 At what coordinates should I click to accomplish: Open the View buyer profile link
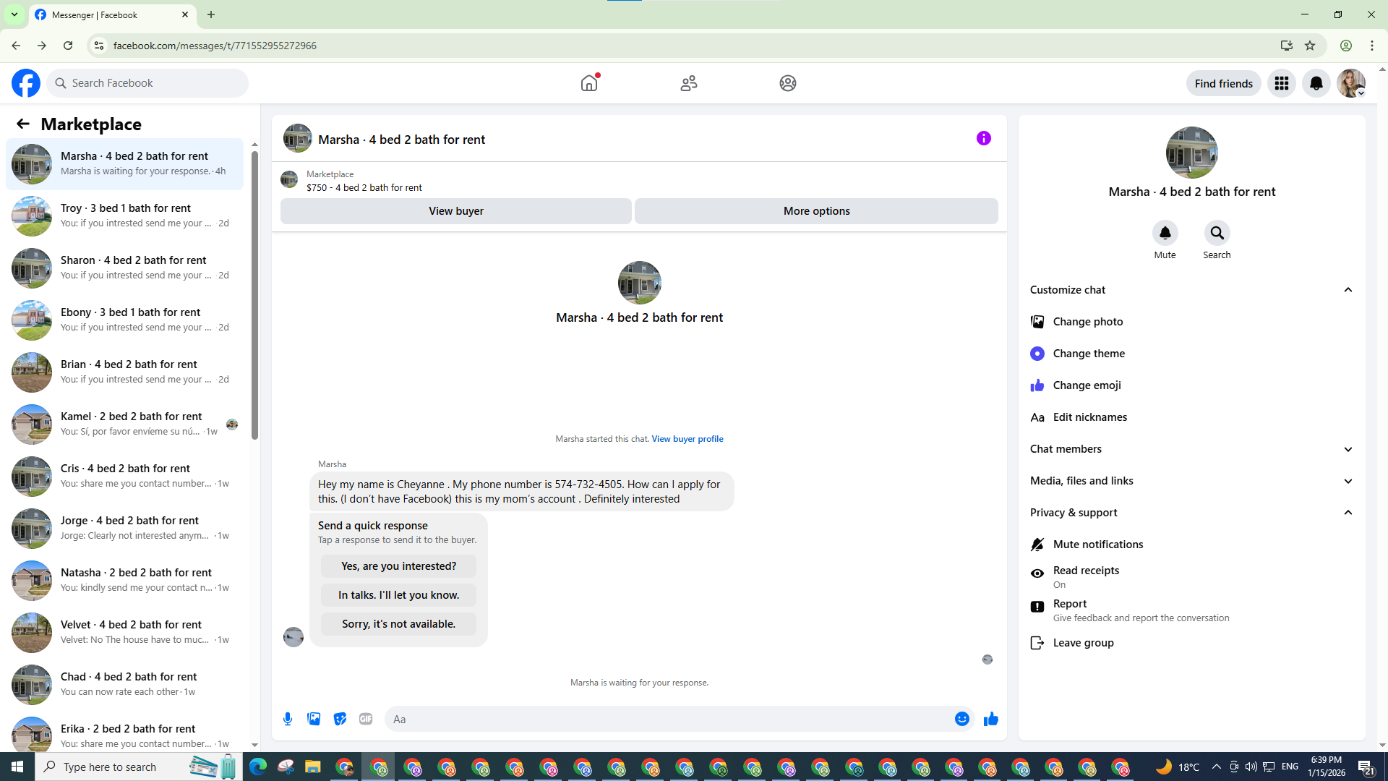tap(687, 439)
